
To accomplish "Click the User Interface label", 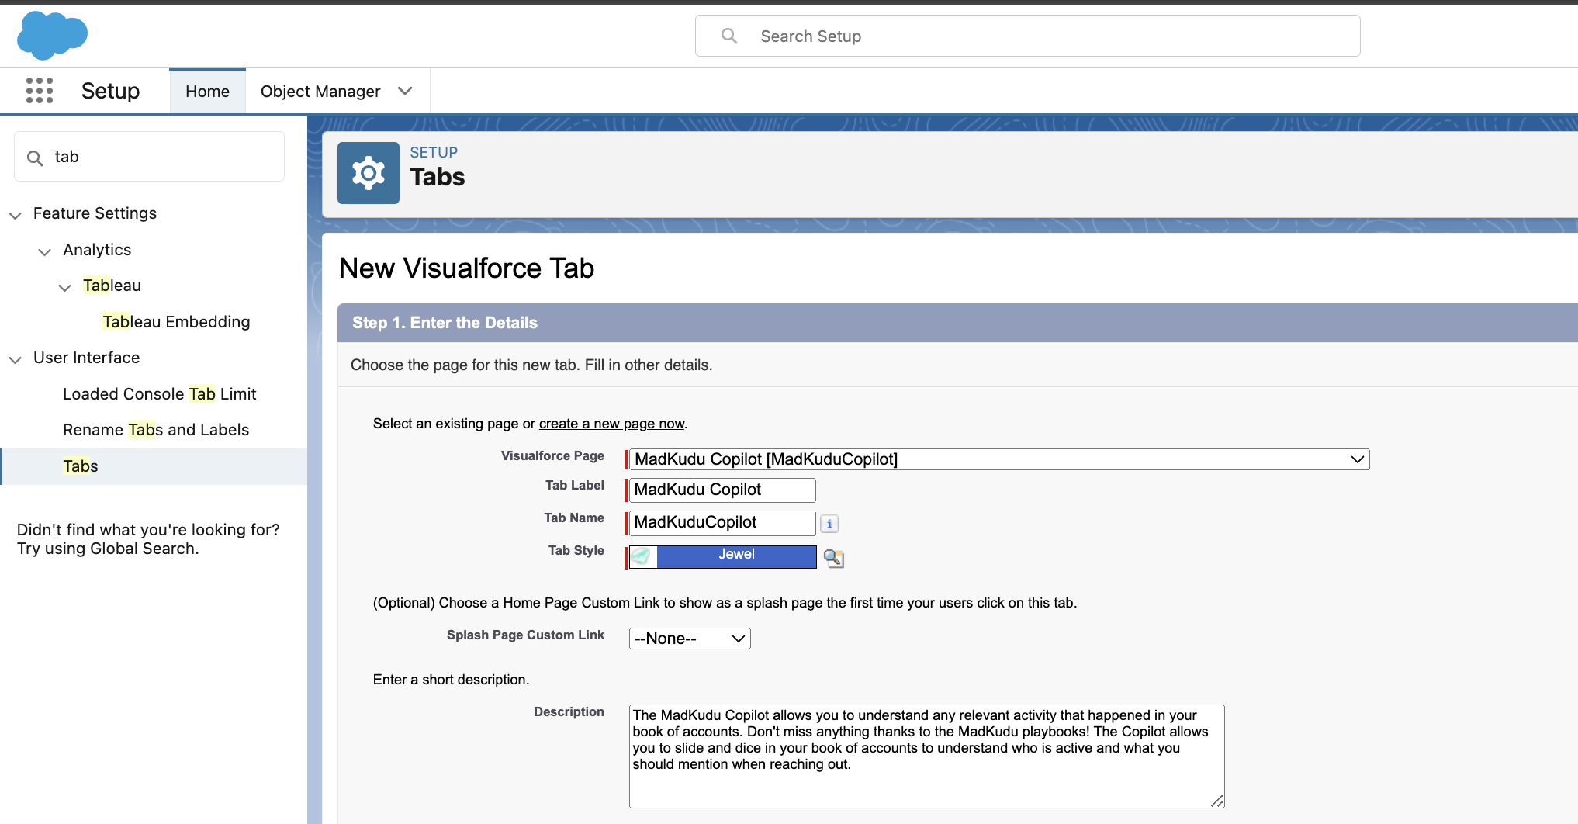I will [87, 358].
